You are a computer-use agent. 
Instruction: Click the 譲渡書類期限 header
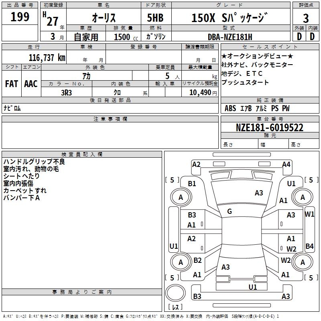[x=200, y=47]
